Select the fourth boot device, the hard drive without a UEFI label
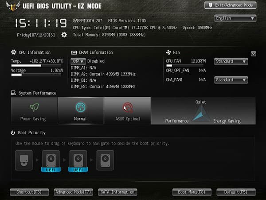Viewport: 266px width, 200px height. (105, 160)
